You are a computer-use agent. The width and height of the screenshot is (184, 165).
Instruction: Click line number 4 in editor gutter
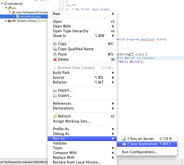coord(67,9)
